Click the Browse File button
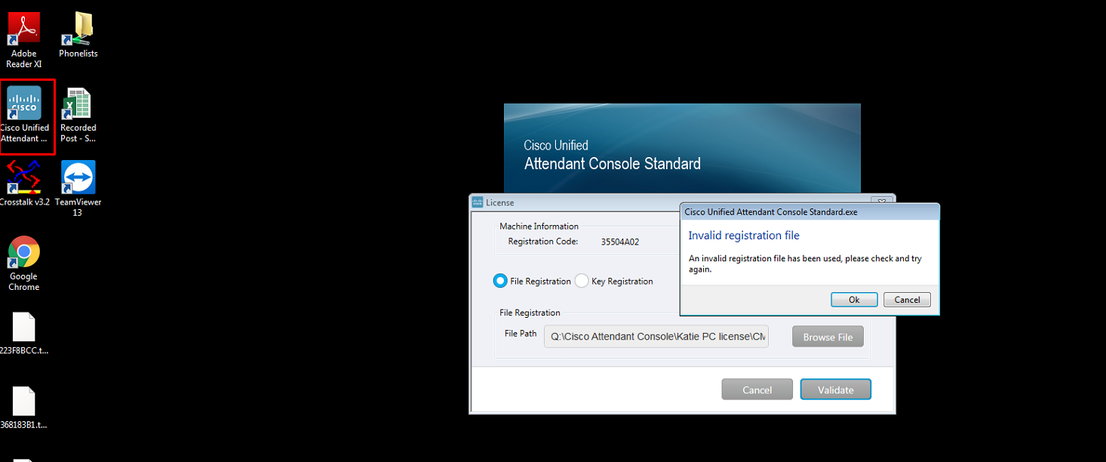 pyautogui.click(x=828, y=337)
